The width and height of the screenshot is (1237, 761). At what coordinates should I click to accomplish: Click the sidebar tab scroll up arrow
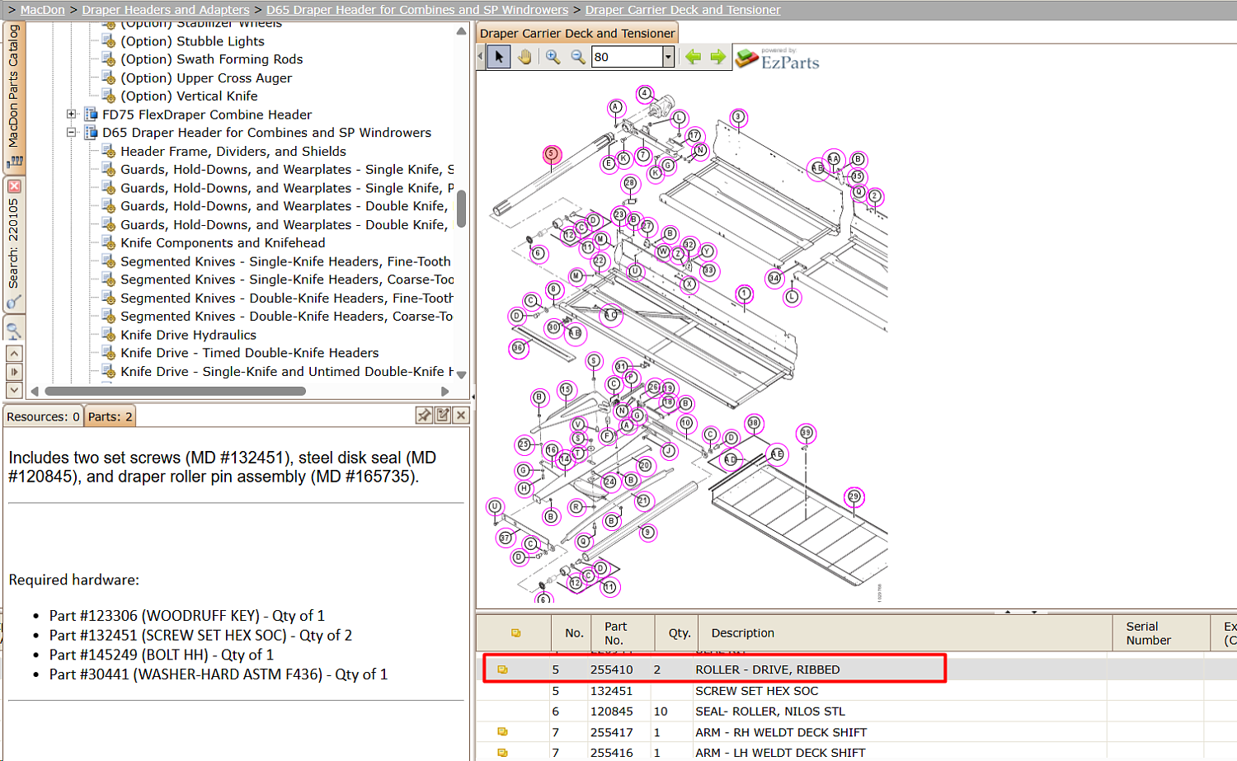[14, 354]
